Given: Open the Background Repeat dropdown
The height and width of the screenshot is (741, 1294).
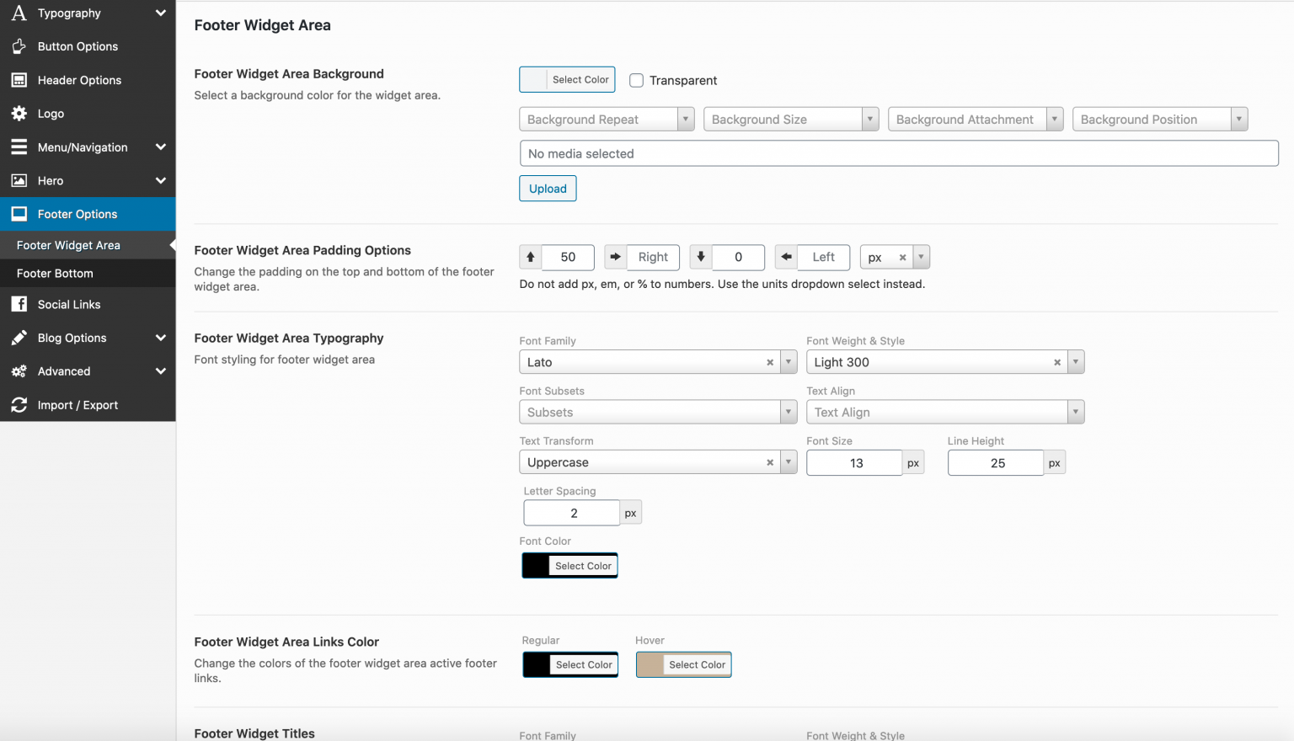Looking at the screenshot, I should (607, 120).
